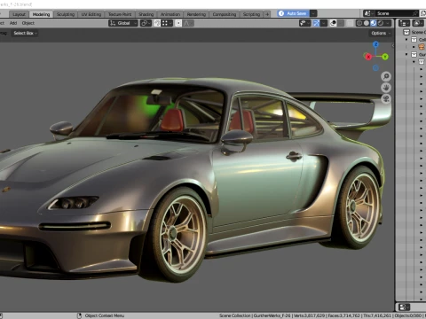Toggle X-ray mode
The height and width of the screenshot is (319, 426).
point(350,23)
